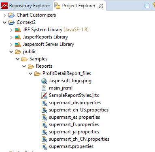Click the Chart Customizers project icon

11,15
